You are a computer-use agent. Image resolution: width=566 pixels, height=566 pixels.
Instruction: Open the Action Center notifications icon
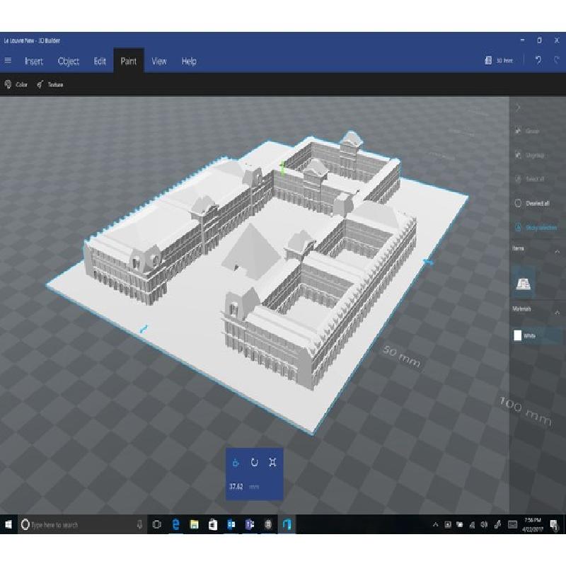coord(553,524)
